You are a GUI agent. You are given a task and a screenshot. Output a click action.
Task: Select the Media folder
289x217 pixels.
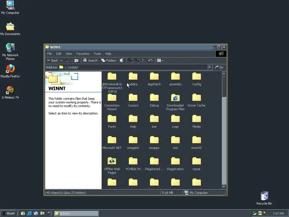coord(196,122)
